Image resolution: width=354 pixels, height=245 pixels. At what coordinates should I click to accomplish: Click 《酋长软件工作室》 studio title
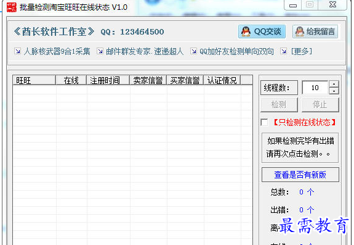54,31
